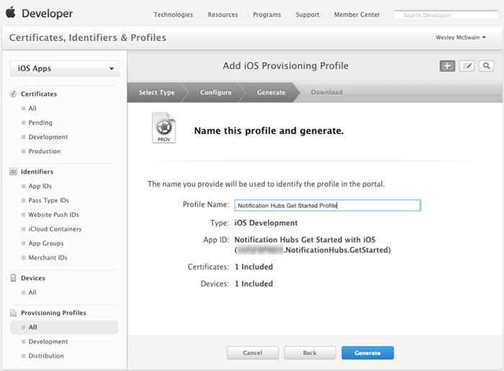Click 'Add iOS Provisioning Profile' title
The image size is (504, 371).
pos(285,66)
